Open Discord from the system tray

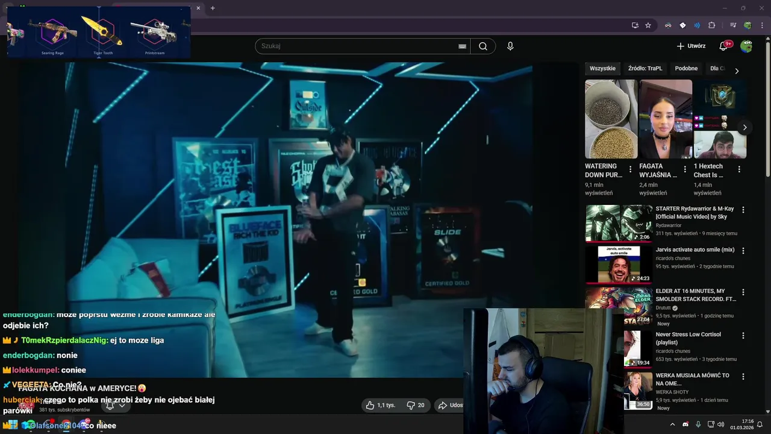coord(685,424)
